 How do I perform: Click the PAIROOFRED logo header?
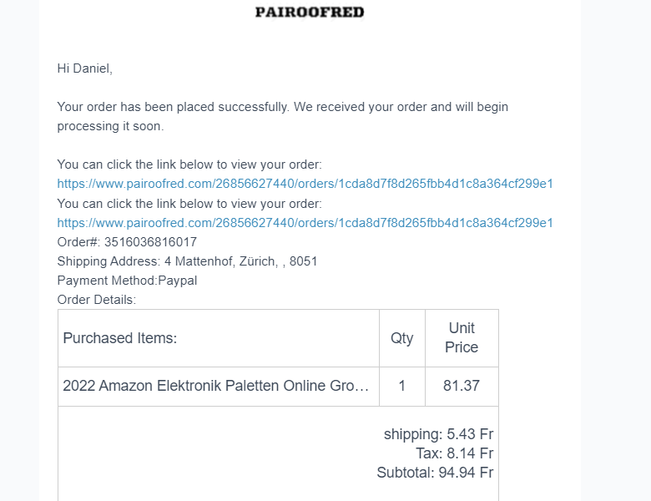click(310, 13)
